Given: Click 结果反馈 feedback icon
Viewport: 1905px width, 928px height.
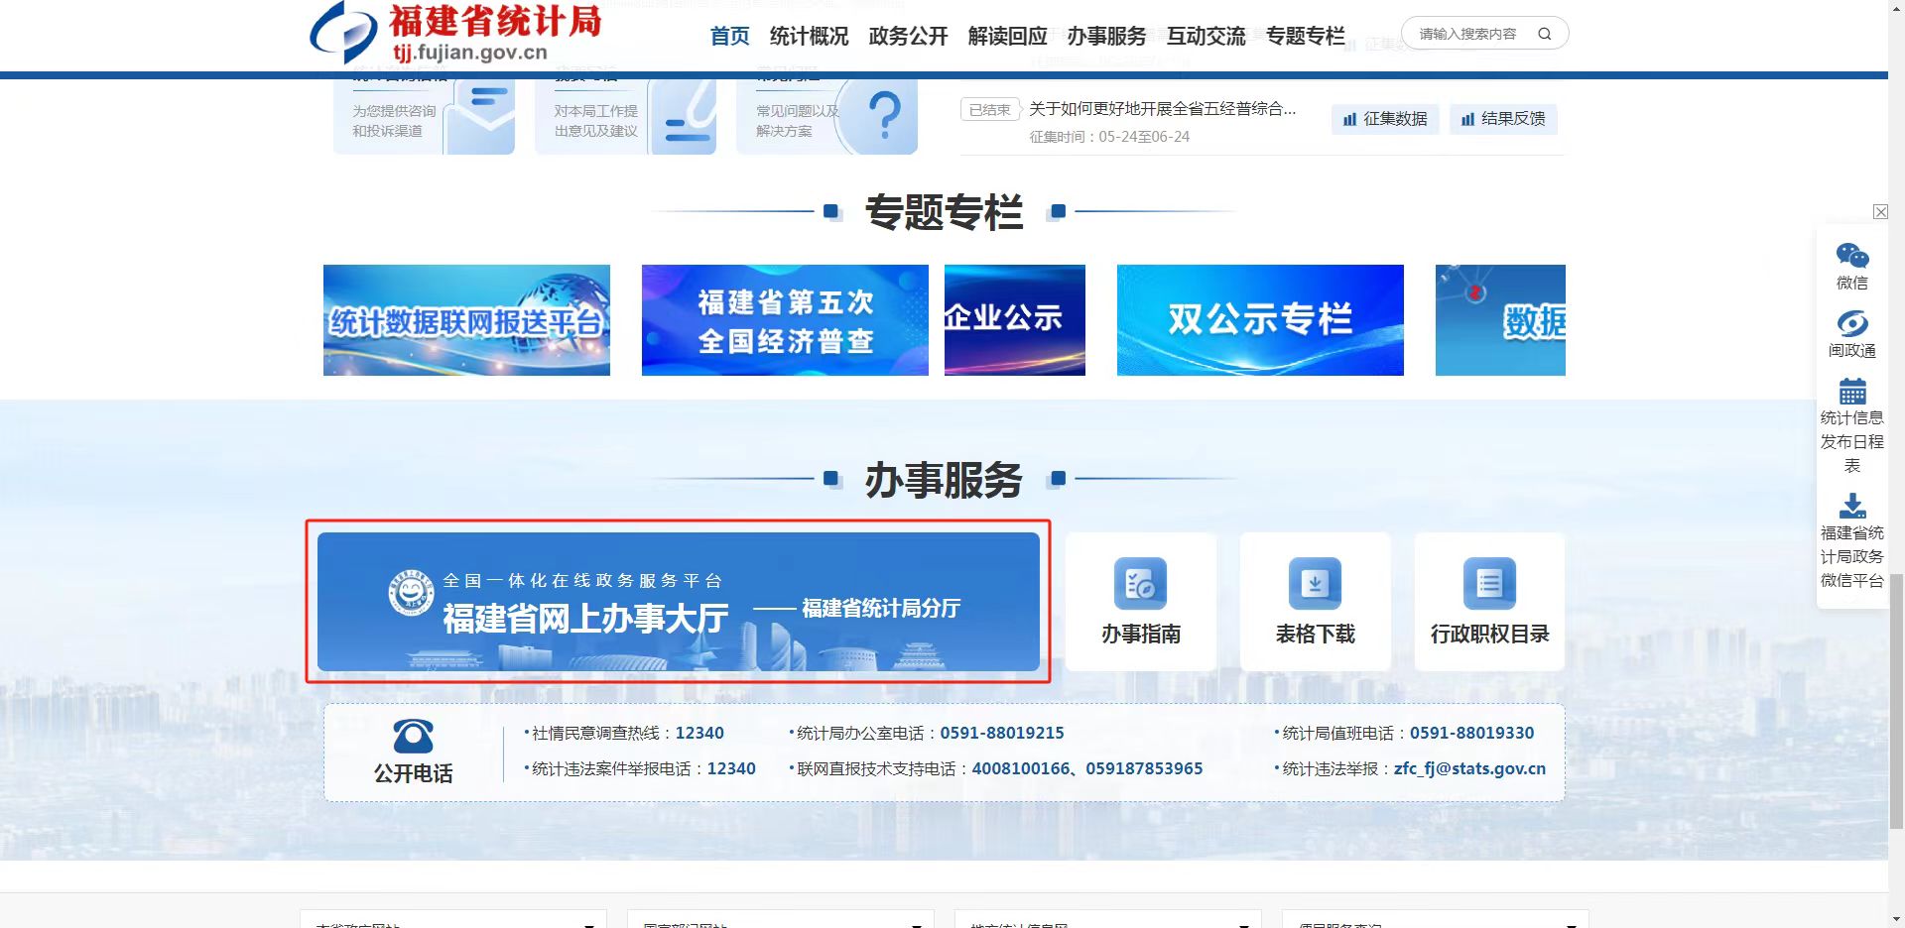Looking at the screenshot, I should coord(1503,119).
